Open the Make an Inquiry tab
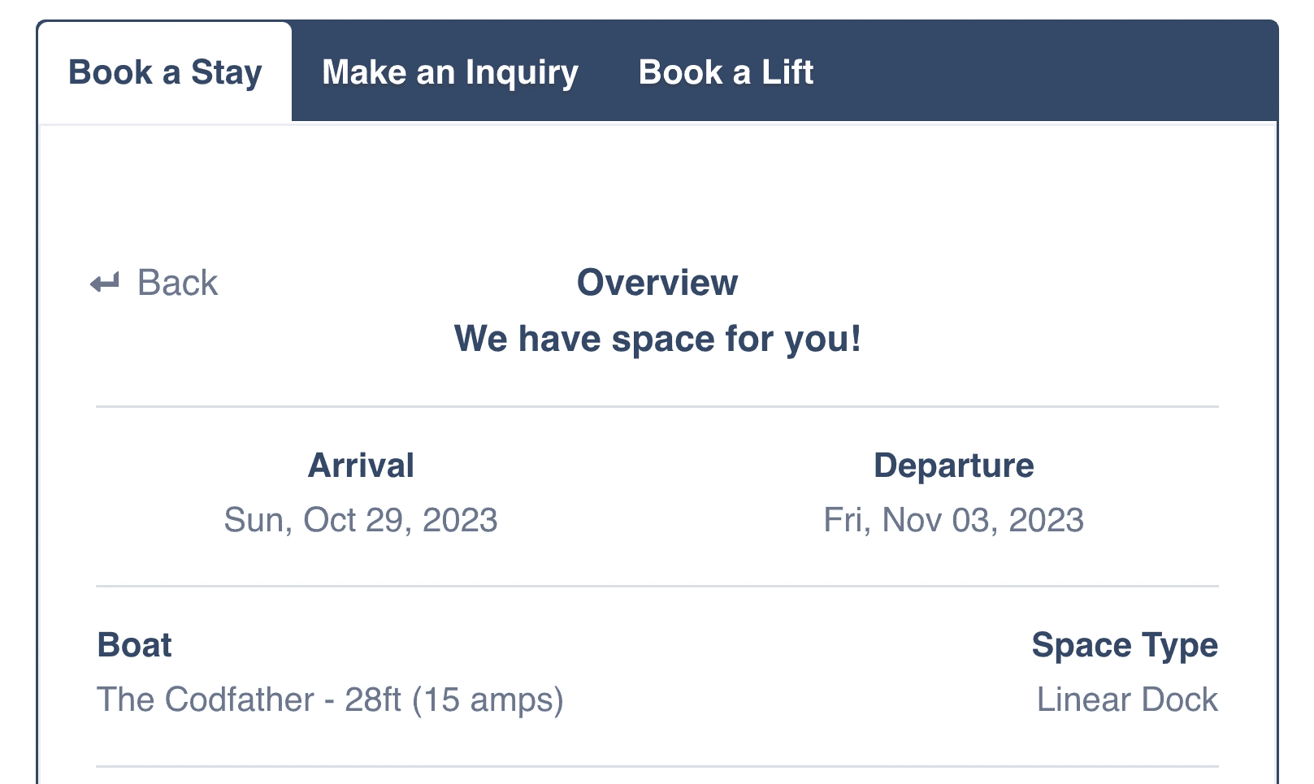Viewport: 1314px width, 784px height. [x=450, y=72]
